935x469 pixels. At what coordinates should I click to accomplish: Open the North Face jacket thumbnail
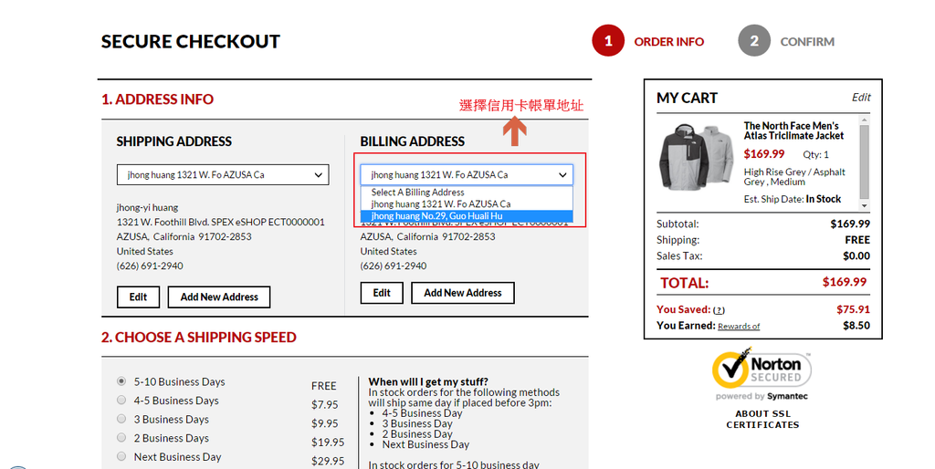pos(696,157)
